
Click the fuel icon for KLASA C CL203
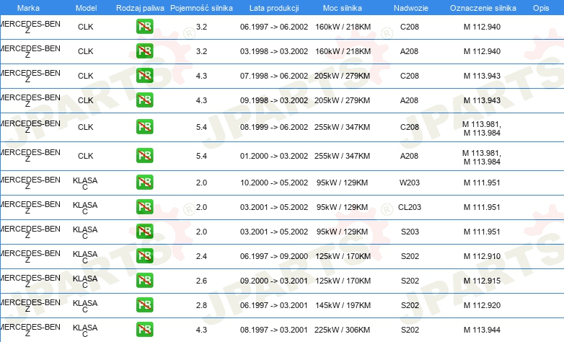(144, 207)
